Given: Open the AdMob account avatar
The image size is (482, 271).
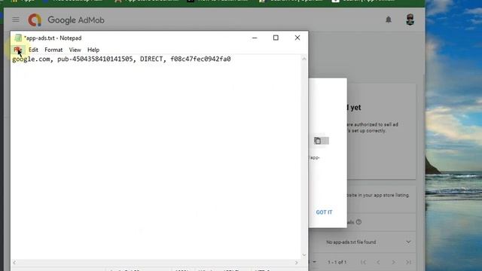Looking at the screenshot, I should click(x=410, y=20).
